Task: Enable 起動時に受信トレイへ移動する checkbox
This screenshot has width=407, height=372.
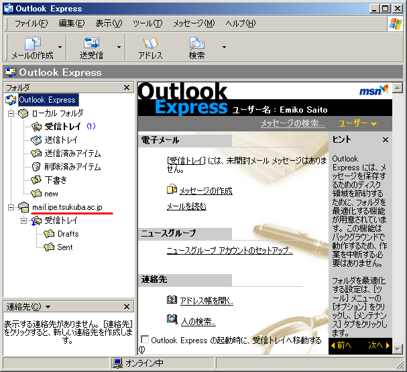Action: pyautogui.click(x=145, y=339)
